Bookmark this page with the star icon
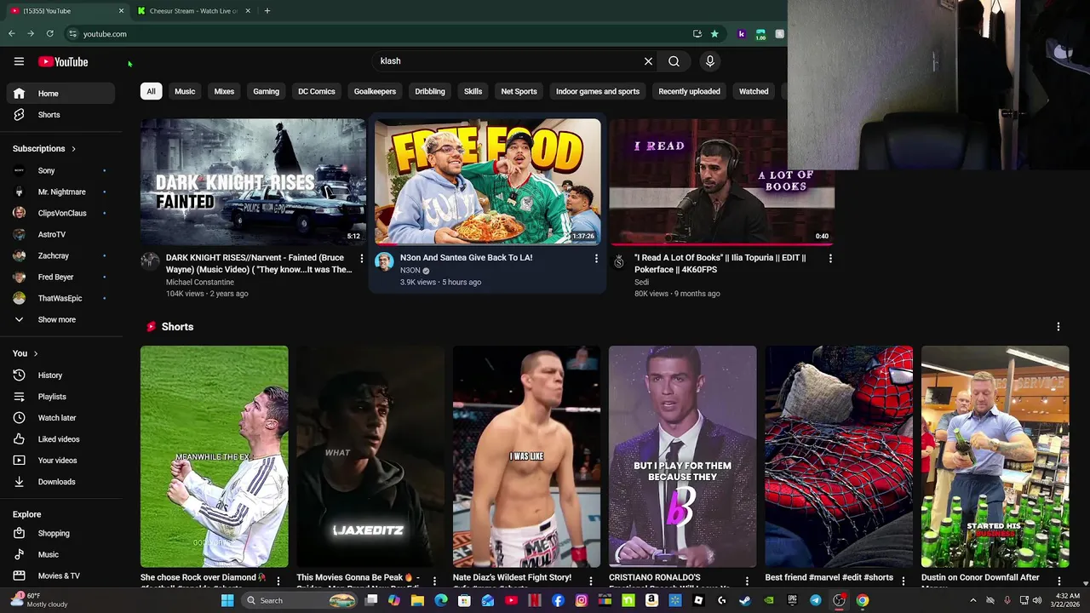Screen dimensions: 1090x613 (714, 34)
